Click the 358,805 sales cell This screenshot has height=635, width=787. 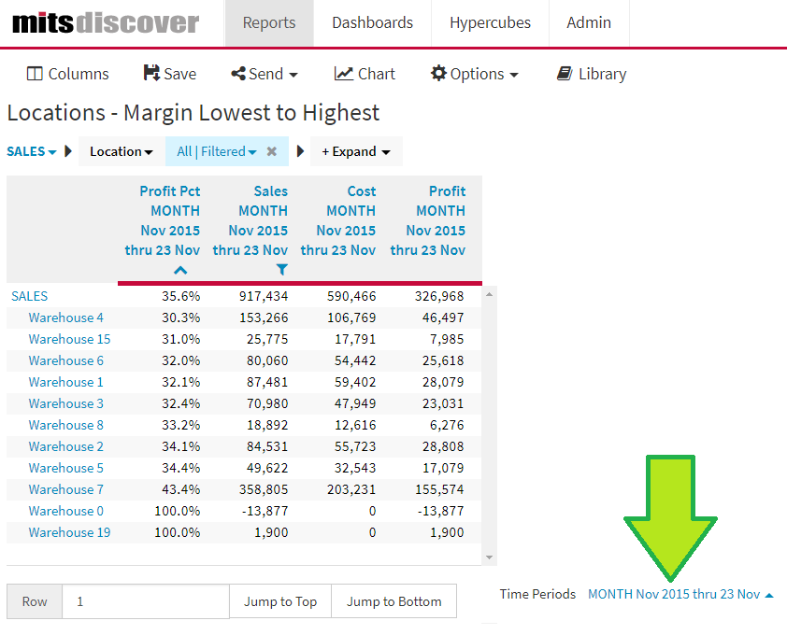pyautogui.click(x=264, y=490)
